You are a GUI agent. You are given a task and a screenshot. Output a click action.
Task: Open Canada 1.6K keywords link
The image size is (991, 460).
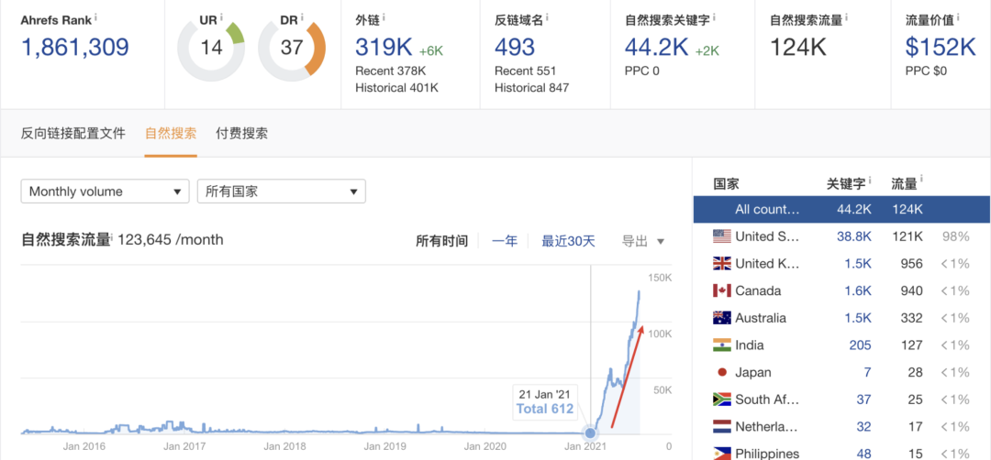tap(858, 290)
